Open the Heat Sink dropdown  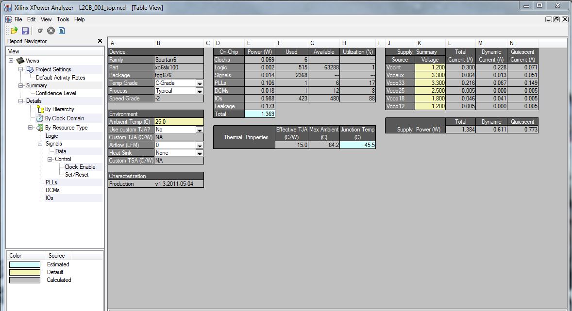(x=200, y=153)
